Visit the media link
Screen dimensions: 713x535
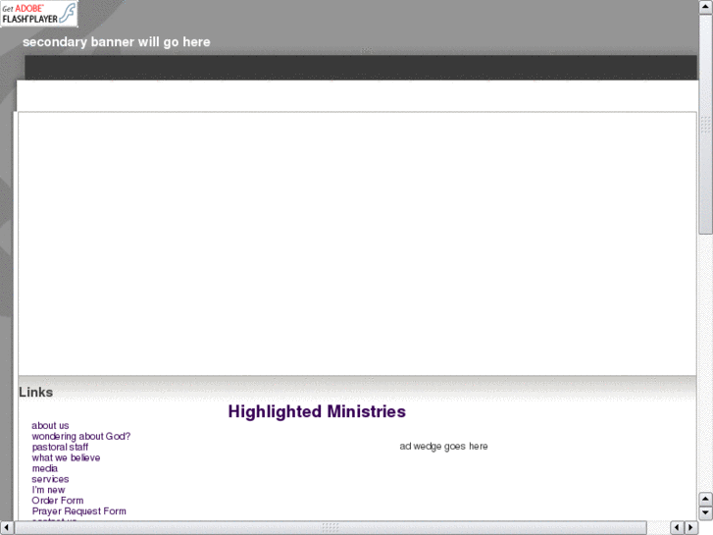click(44, 468)
